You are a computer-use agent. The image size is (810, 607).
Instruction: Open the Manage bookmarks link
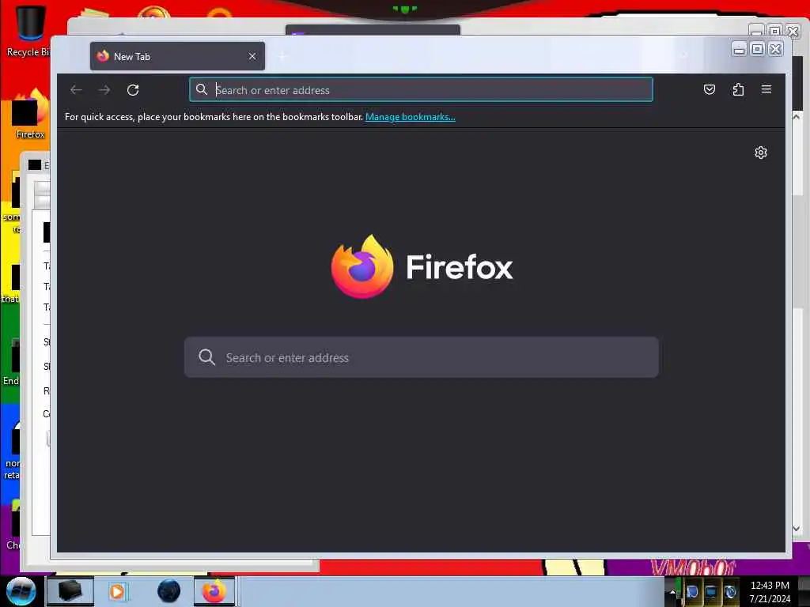coord(411,117)
